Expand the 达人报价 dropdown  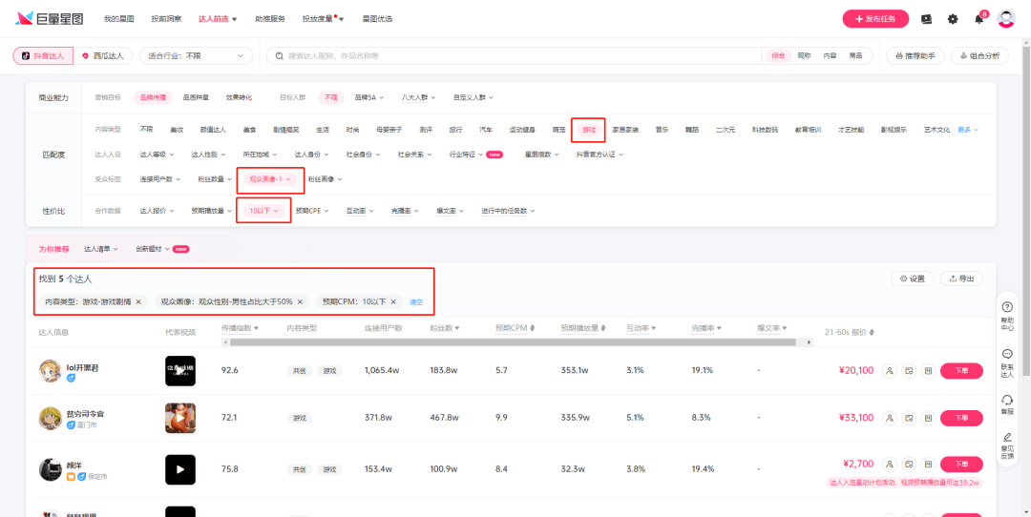pyautogui.click(x=157, y=211)
